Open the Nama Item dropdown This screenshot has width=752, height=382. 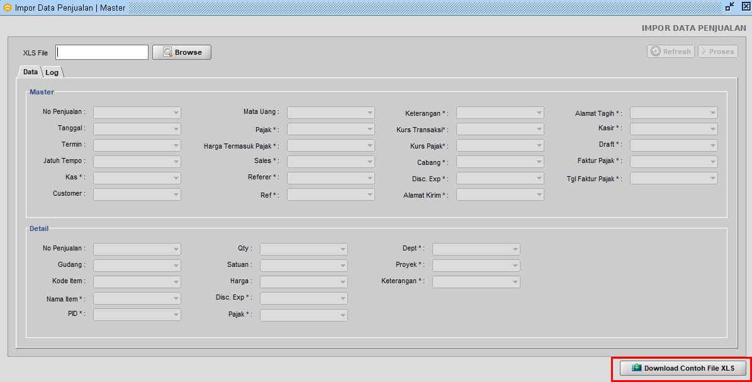coord(137,298)
